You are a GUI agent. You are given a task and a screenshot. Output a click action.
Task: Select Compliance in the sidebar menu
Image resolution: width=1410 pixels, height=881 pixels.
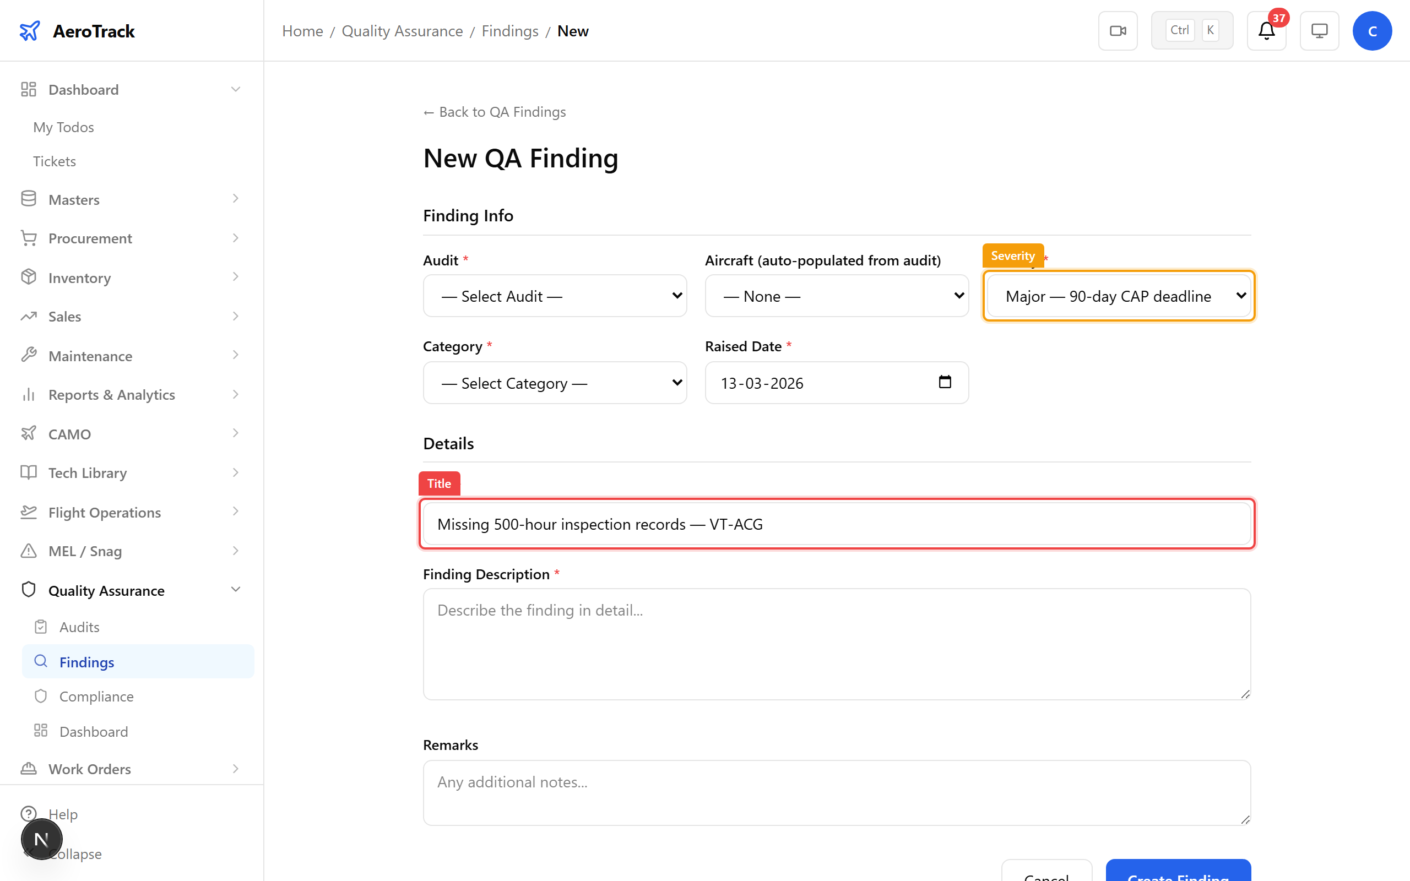(x=96, y=695)
